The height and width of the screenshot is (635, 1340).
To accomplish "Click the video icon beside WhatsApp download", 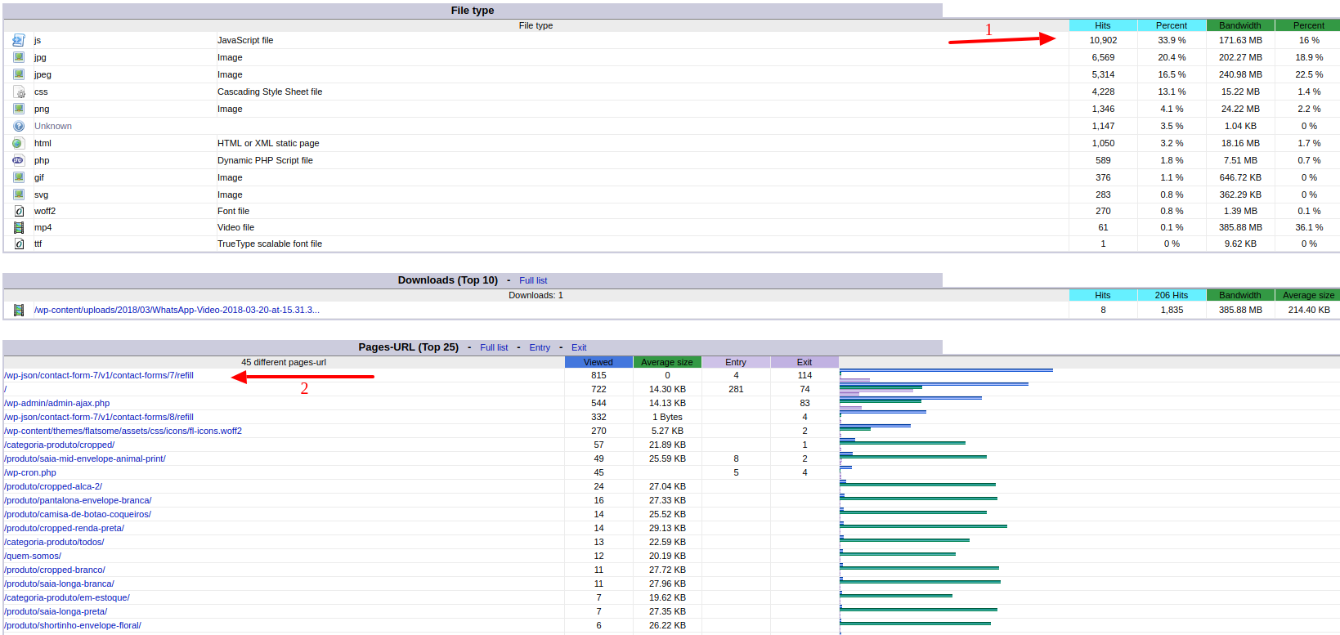I will coord(19,310).
